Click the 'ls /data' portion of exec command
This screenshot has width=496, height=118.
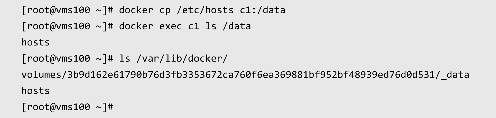tap(228, 26)
